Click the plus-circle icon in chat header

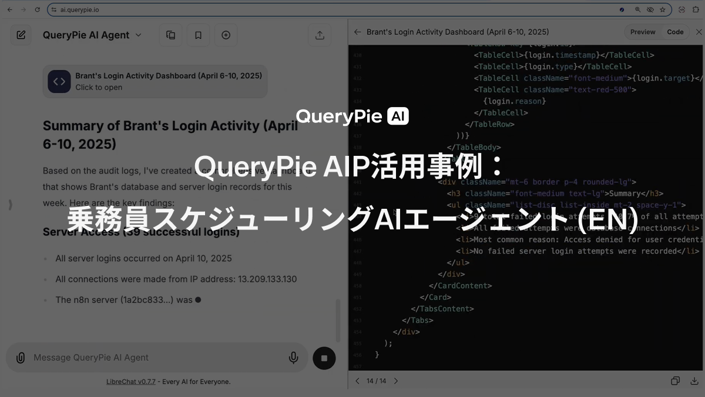(226, 35)
